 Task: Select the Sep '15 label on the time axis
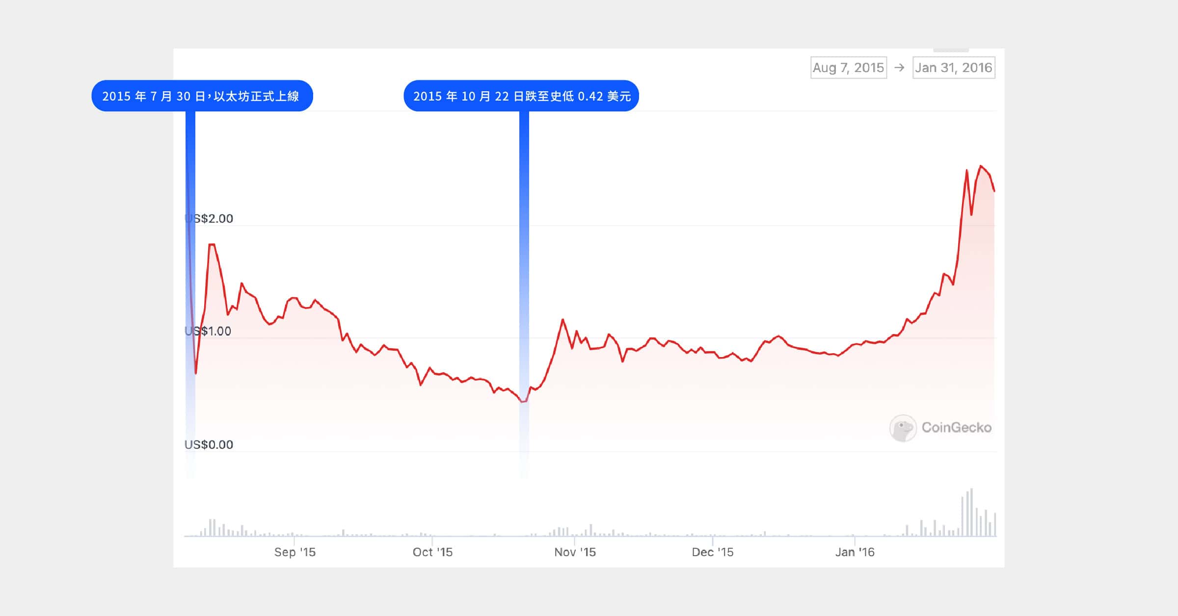click(294, 552)
